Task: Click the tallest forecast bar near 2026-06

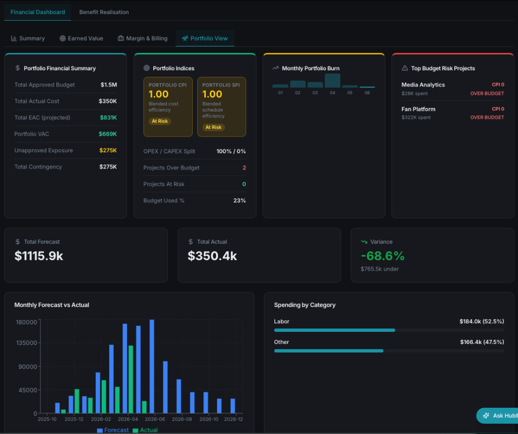Action: 152,366
